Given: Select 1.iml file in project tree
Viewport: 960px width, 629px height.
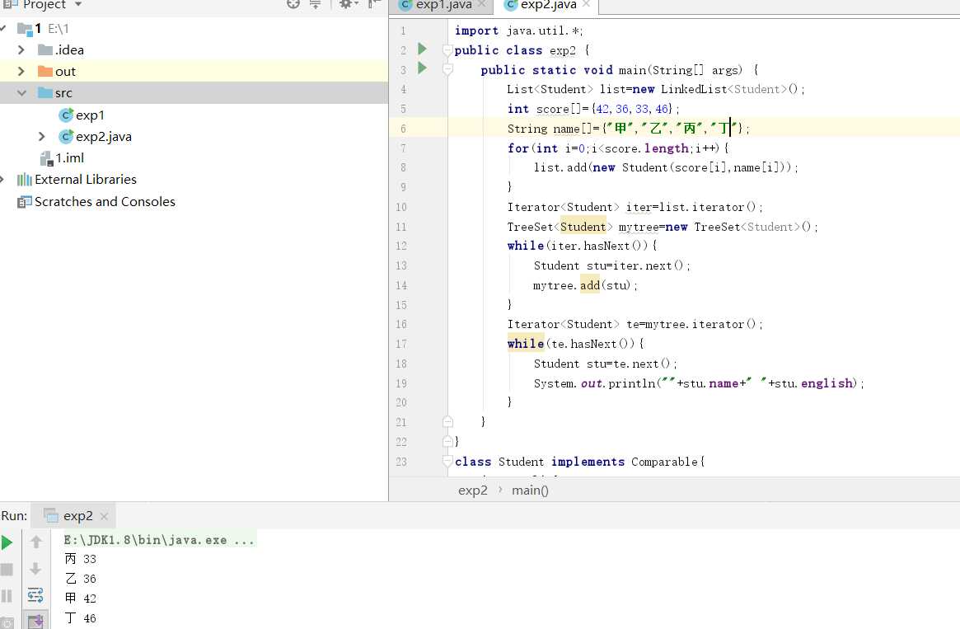Looking at the screenshot, I should (x=69, y=157).
